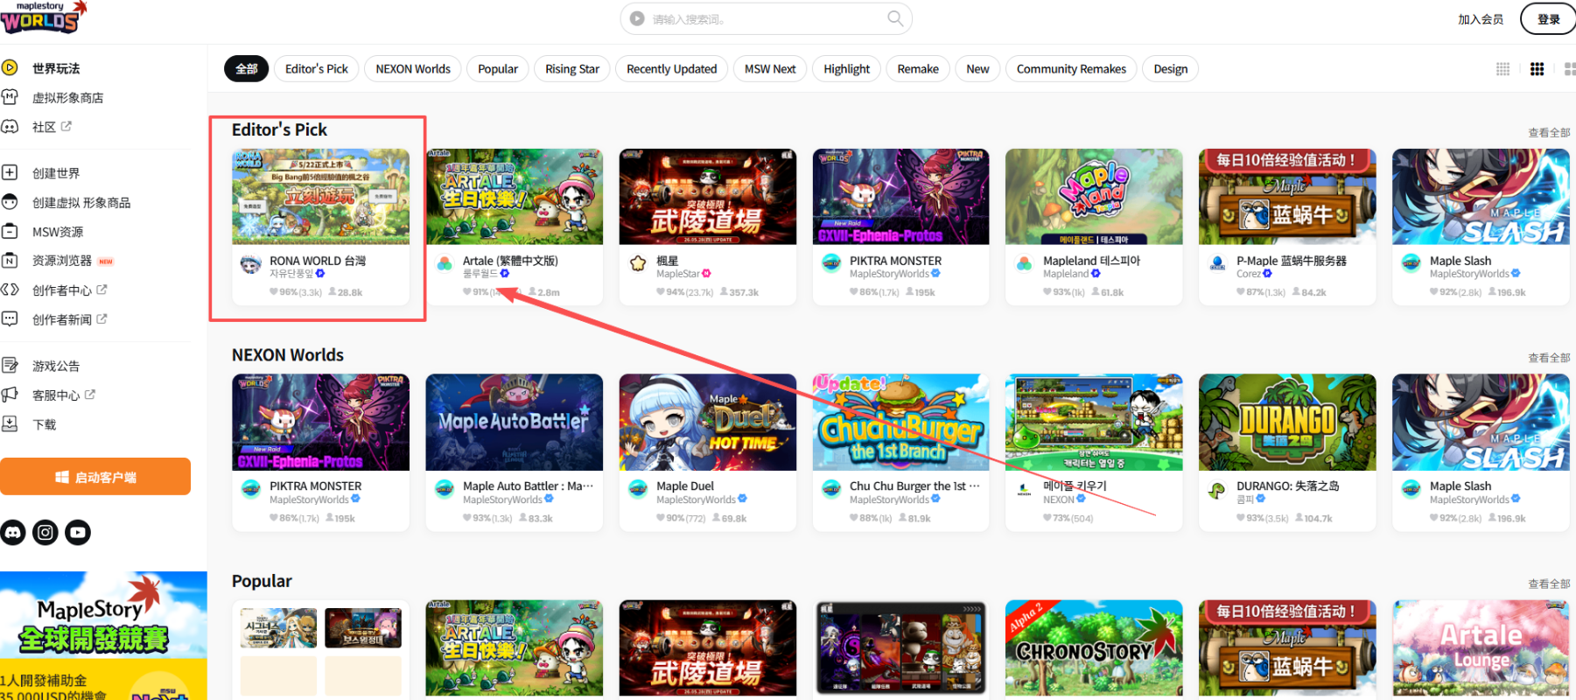
Task: Click the magnifier search icon
Action: [x=895, y=18]
